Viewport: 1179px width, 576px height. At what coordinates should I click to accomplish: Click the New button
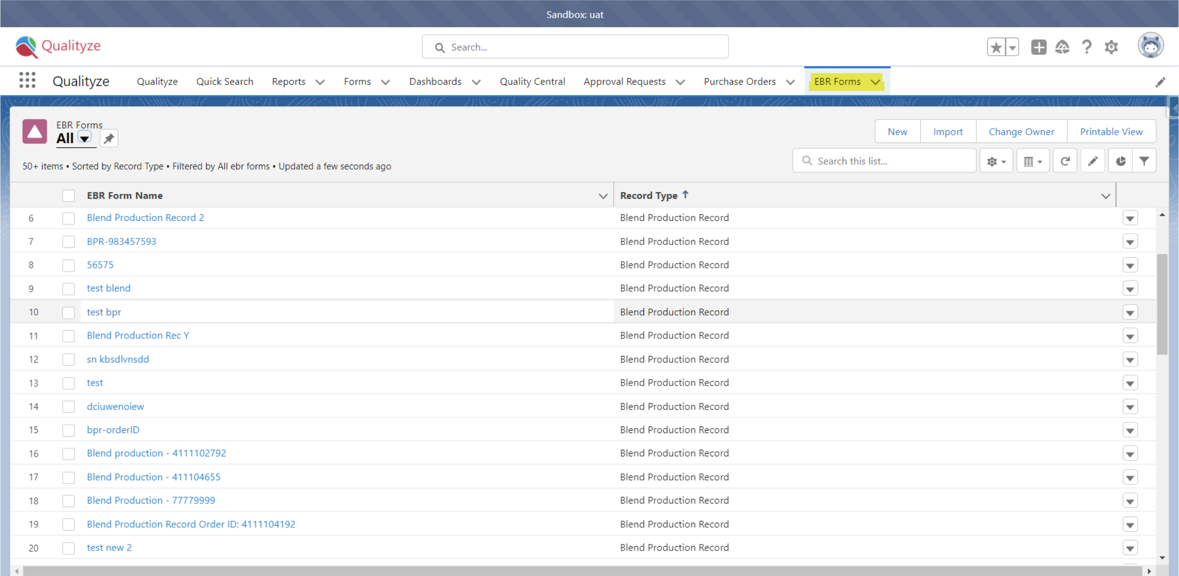897,132
